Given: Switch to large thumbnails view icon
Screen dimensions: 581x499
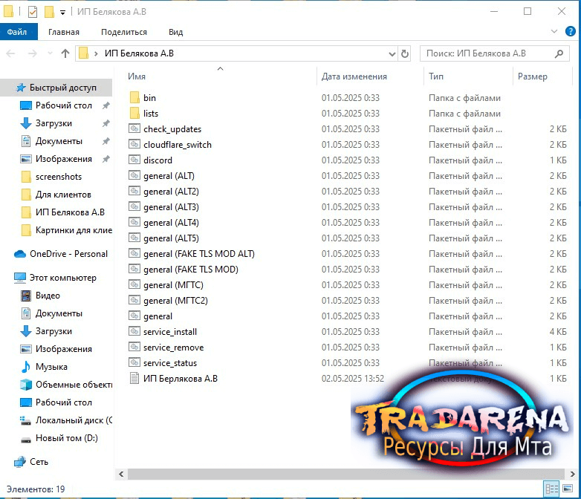Looking at the screenshot, I should (568, 489).
